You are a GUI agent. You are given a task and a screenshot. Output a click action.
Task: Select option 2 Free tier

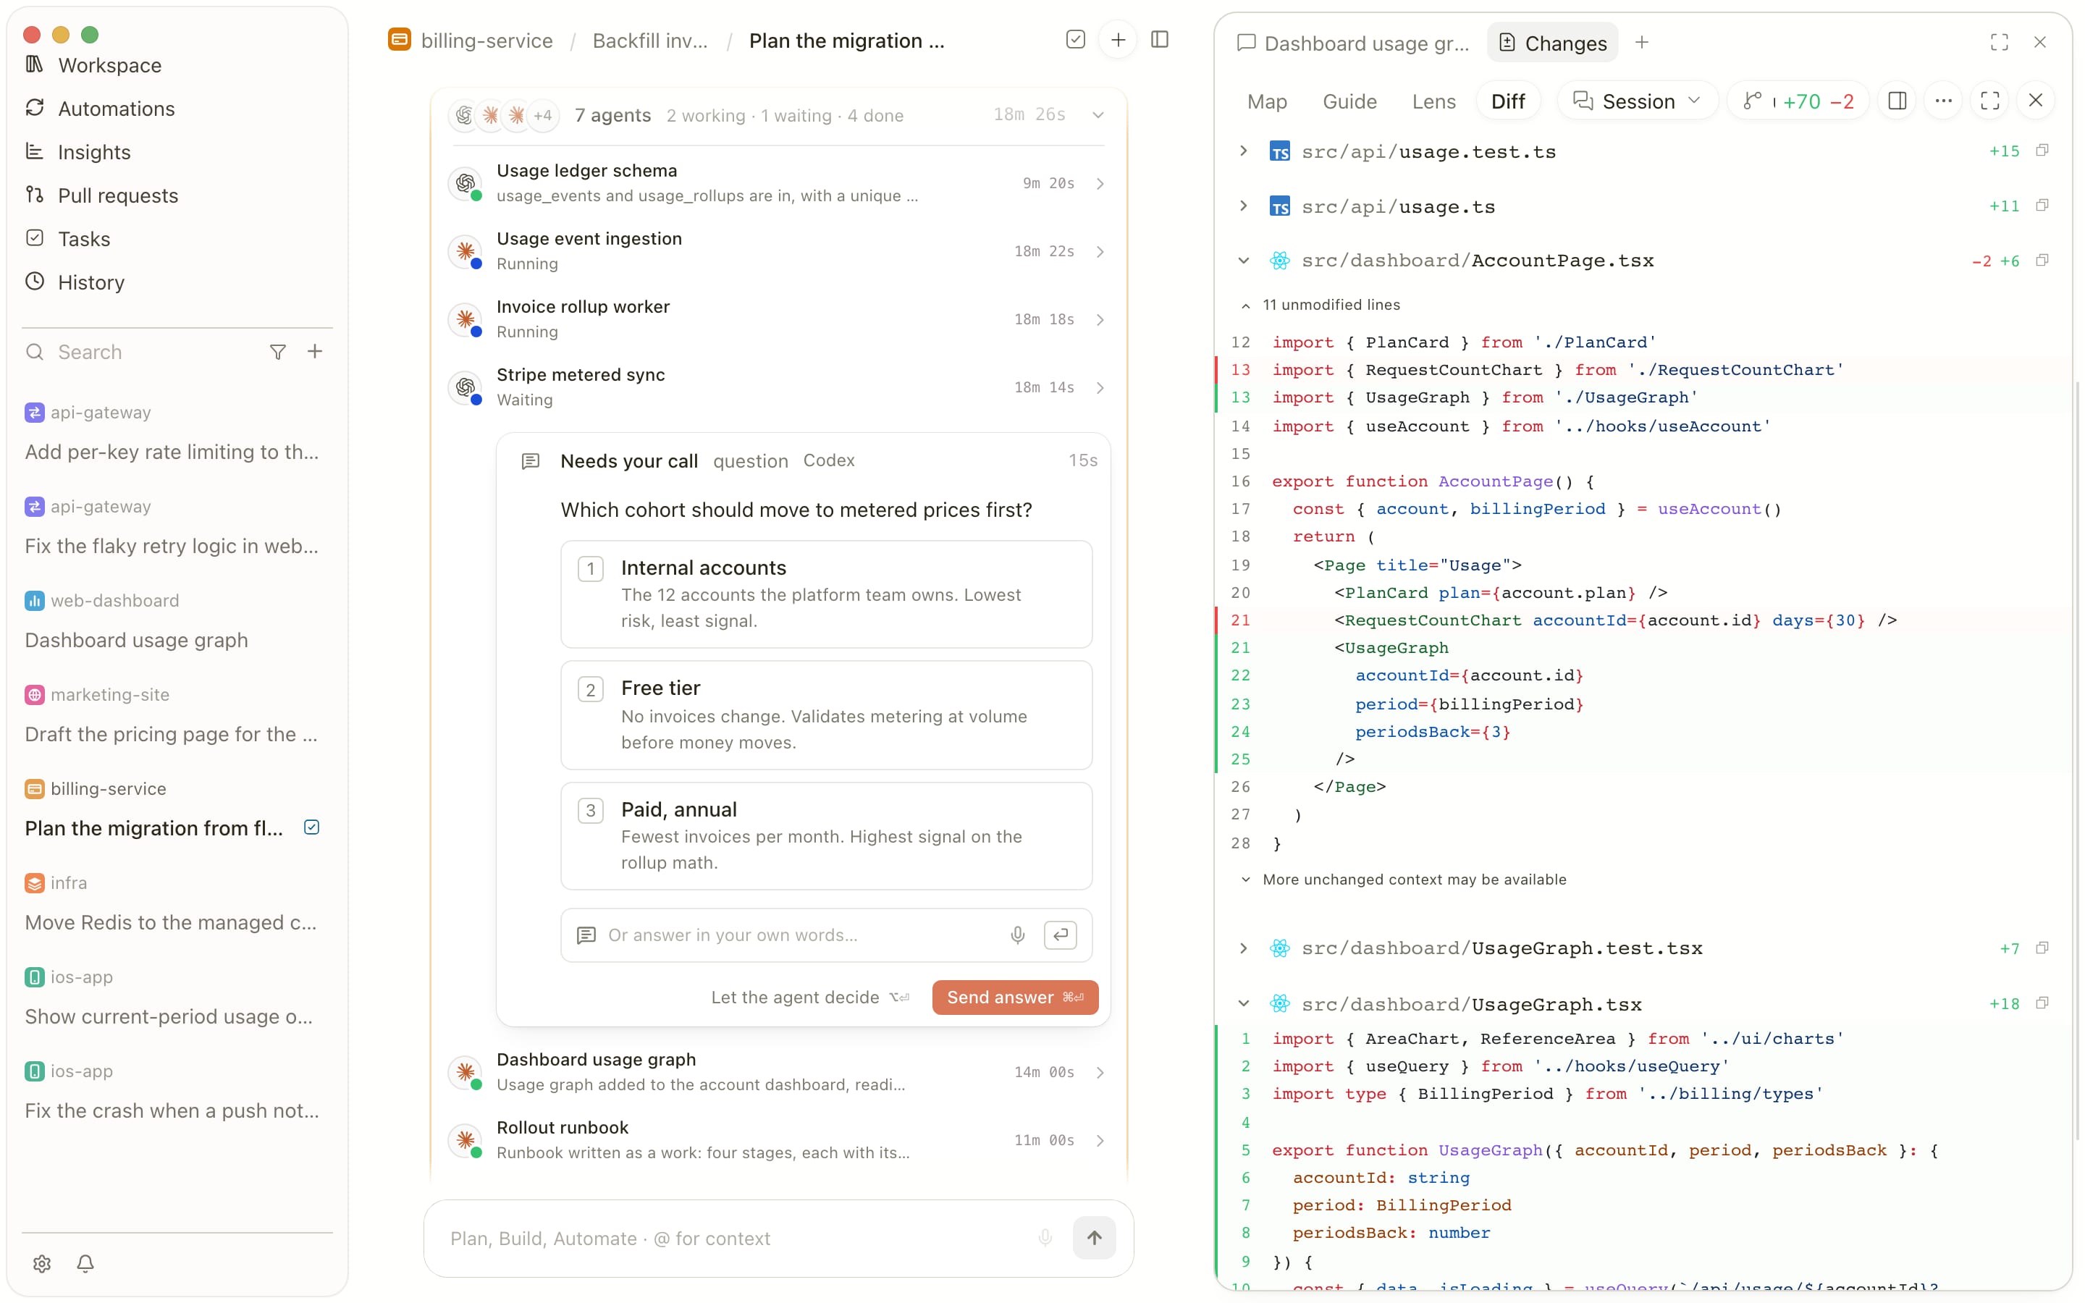826,714
